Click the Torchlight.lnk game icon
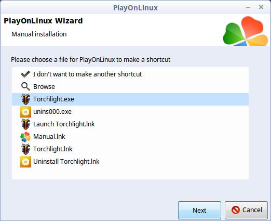The image size is (271, 221). [x=25, y=149]
